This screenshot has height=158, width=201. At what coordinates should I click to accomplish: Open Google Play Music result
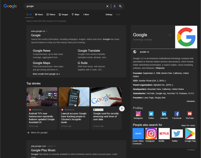pyautogui.click(x=43, y=150)
